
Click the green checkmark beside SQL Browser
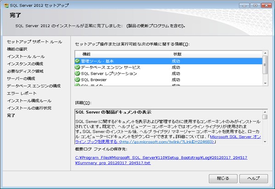click(77, 80)
